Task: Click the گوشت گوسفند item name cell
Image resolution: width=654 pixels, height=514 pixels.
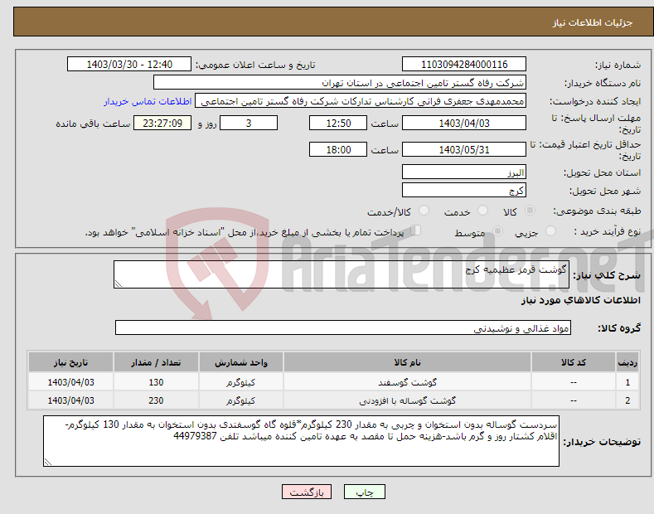Action: tap(407, 382)
